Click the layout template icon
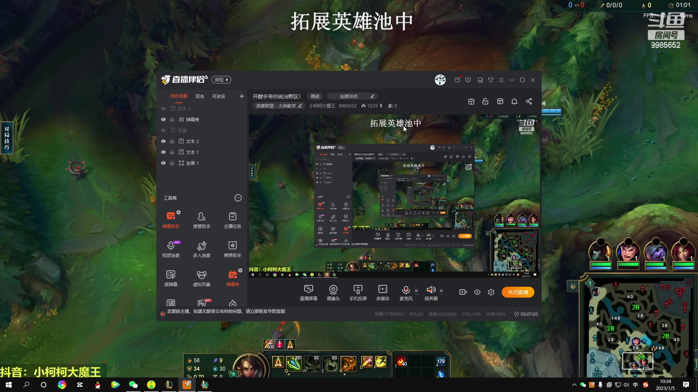This screenshot has height=392, width=698. (500, 101)
